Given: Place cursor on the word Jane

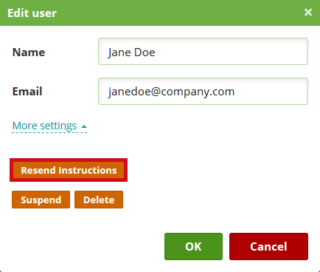Looking at the screenshot, I should (x=119, y=52).
